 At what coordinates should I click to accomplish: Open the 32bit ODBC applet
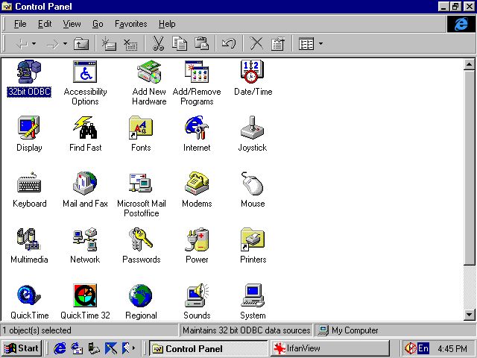[x=29, y=78]
